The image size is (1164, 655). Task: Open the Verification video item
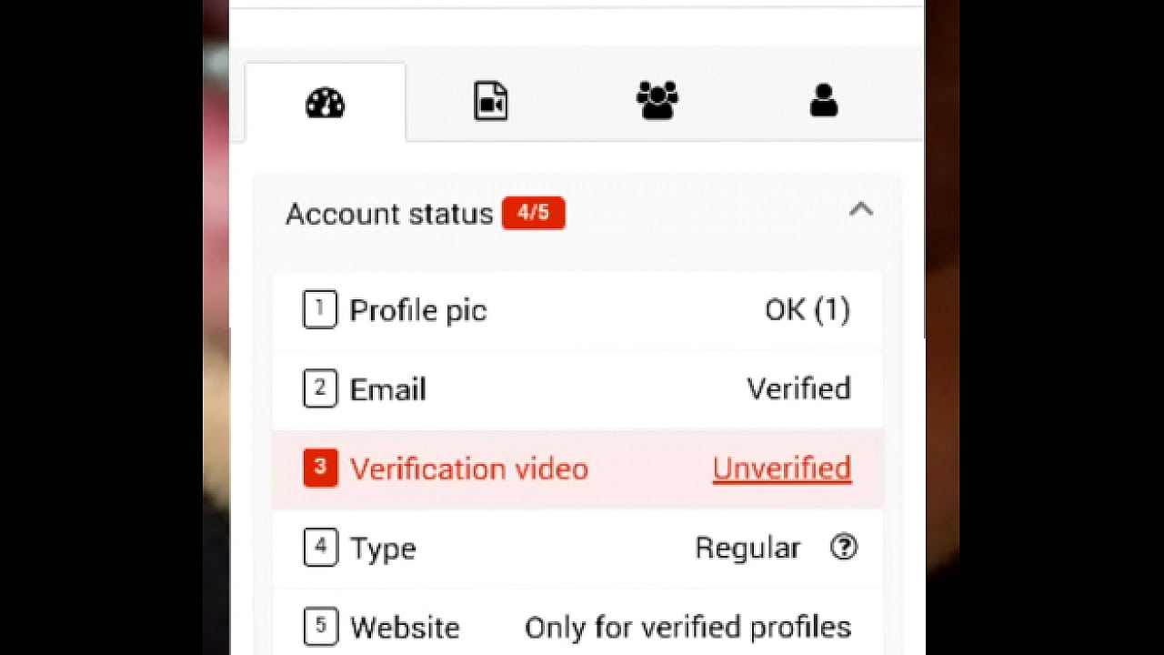469,469
